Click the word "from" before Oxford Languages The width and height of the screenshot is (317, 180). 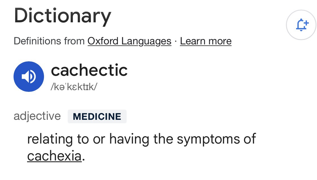74,41
